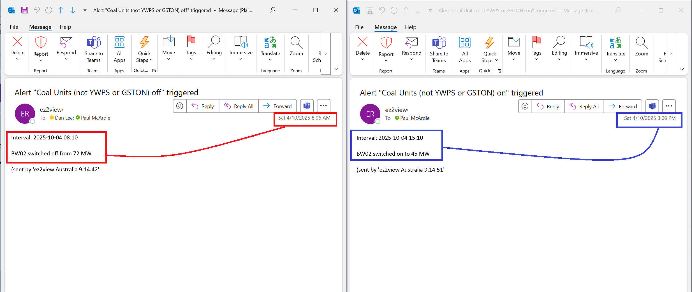
Task: Click Immersive reader icon in left ribbon
Action: (x=241, y=42)
